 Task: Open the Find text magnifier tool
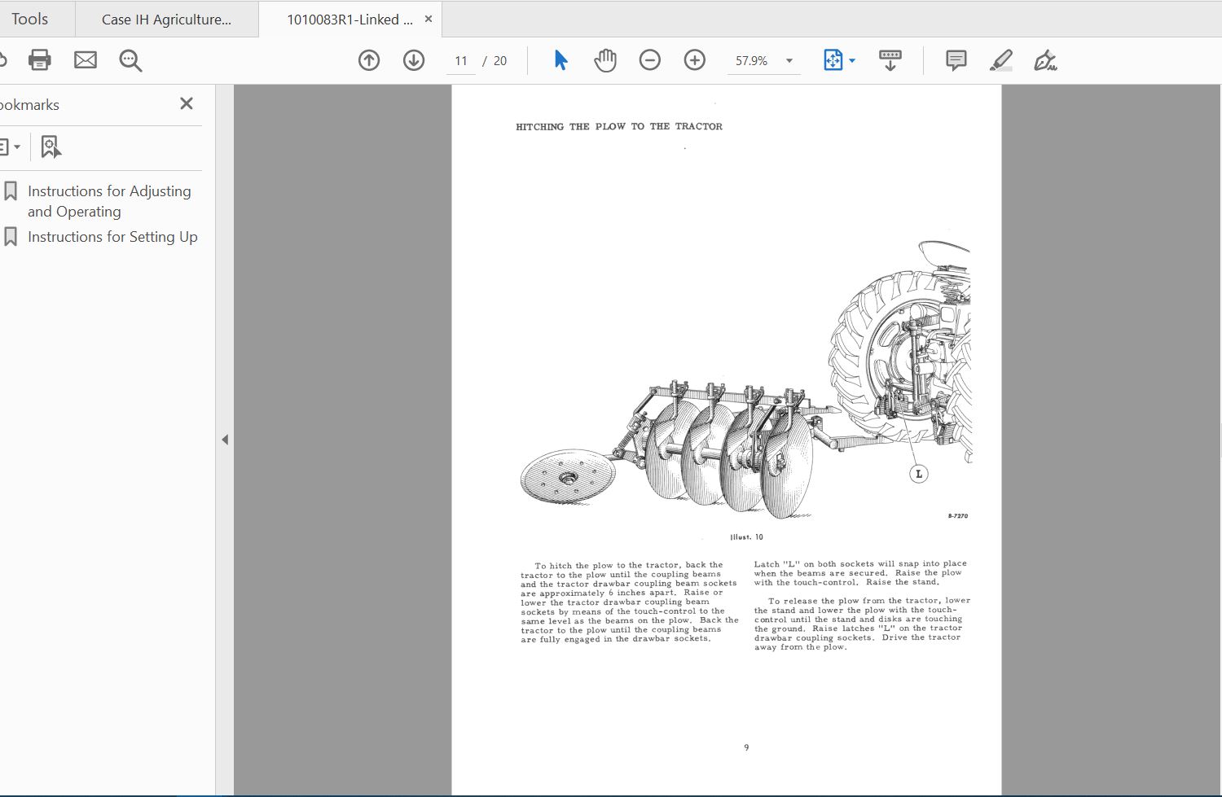(x=130, y=60)
